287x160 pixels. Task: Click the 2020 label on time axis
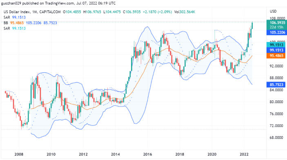click(x=212, y=154)
